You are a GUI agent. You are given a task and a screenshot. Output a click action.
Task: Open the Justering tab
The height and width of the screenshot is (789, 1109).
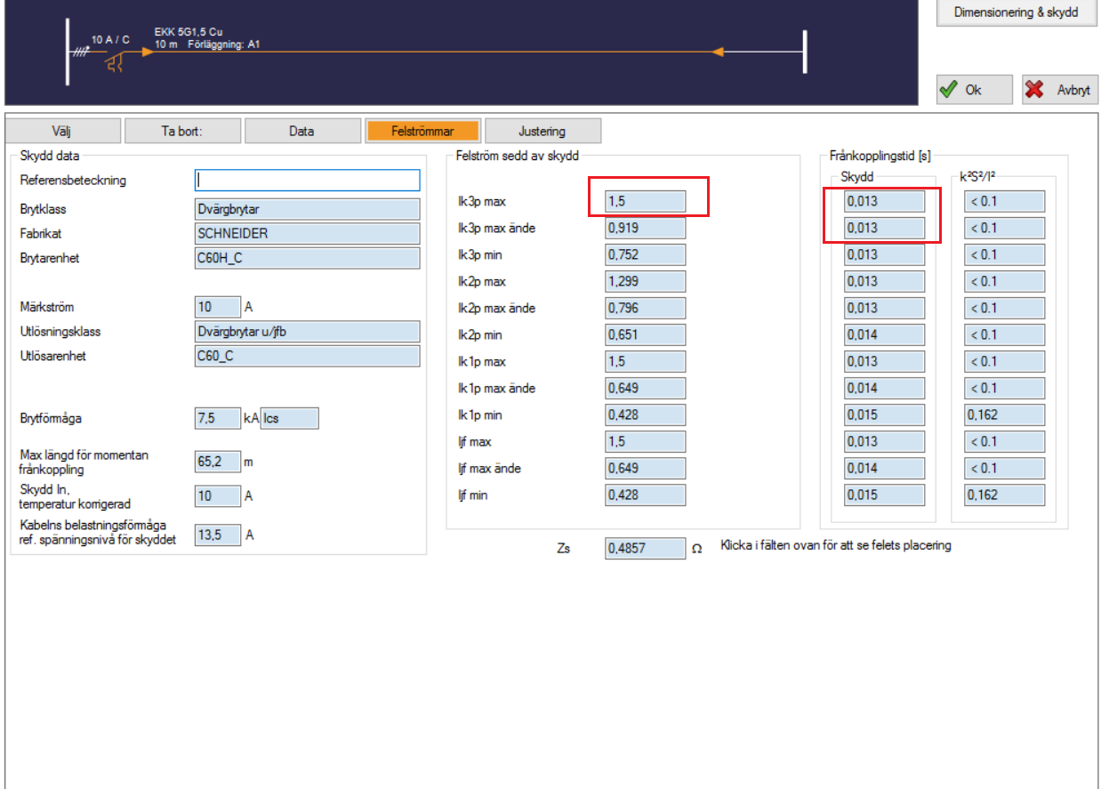542,131
